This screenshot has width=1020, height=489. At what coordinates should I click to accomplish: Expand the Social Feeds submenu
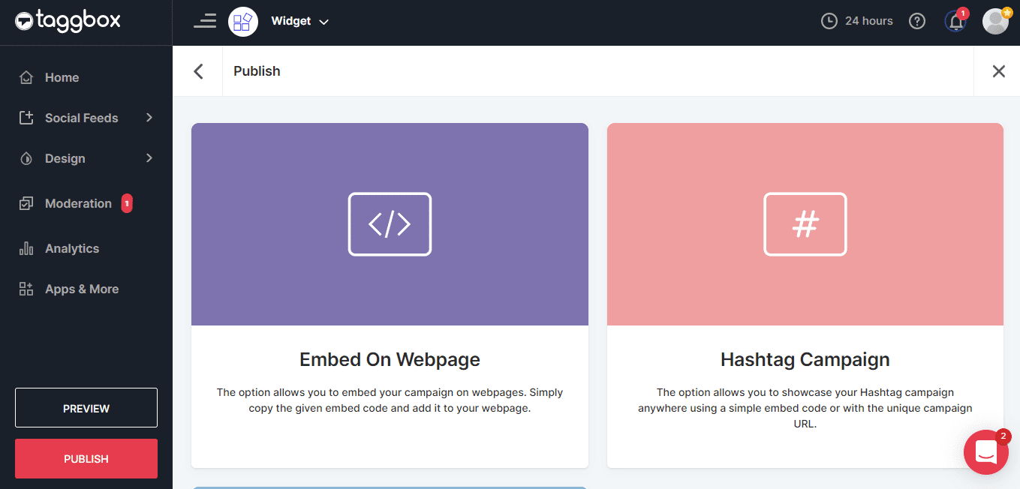point(149,118)
